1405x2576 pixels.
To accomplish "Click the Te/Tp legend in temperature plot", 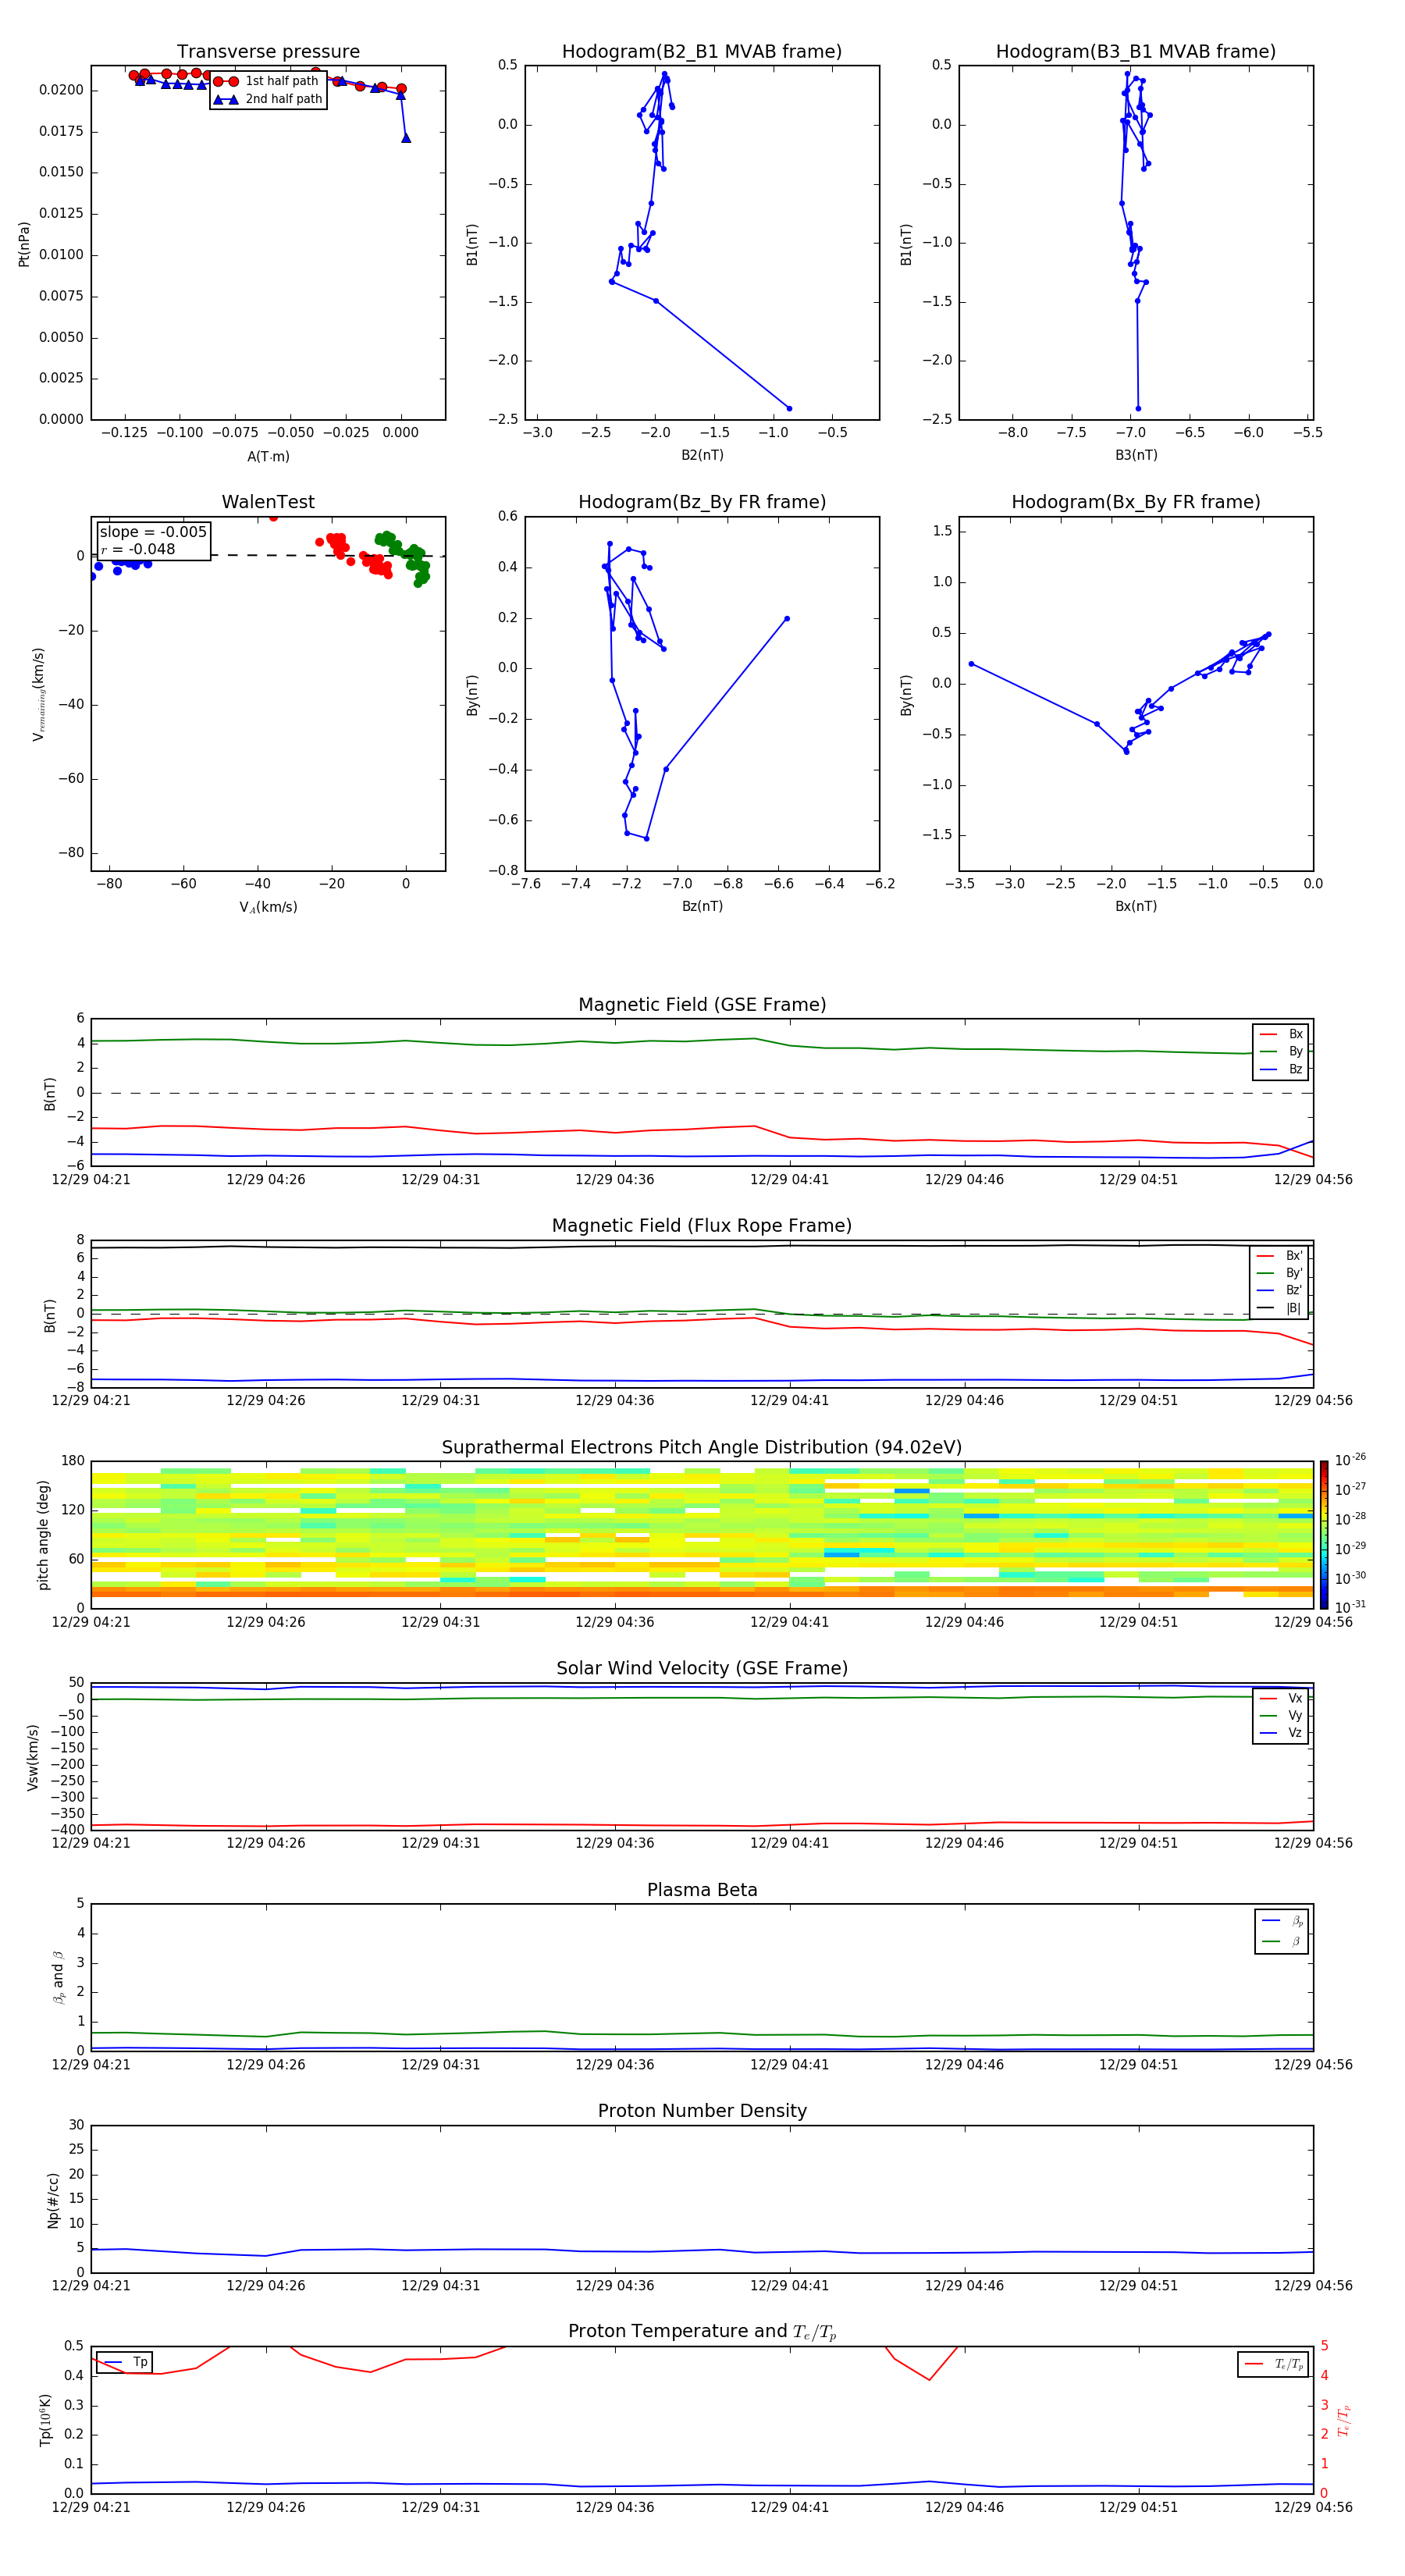I will (x=1272, y=2364).
